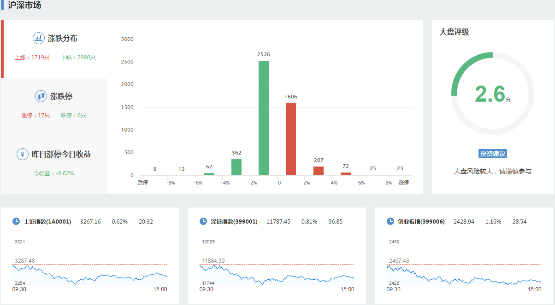Open the 深证指数(399001) link
The image size is (555, 305).
(234, 222)
